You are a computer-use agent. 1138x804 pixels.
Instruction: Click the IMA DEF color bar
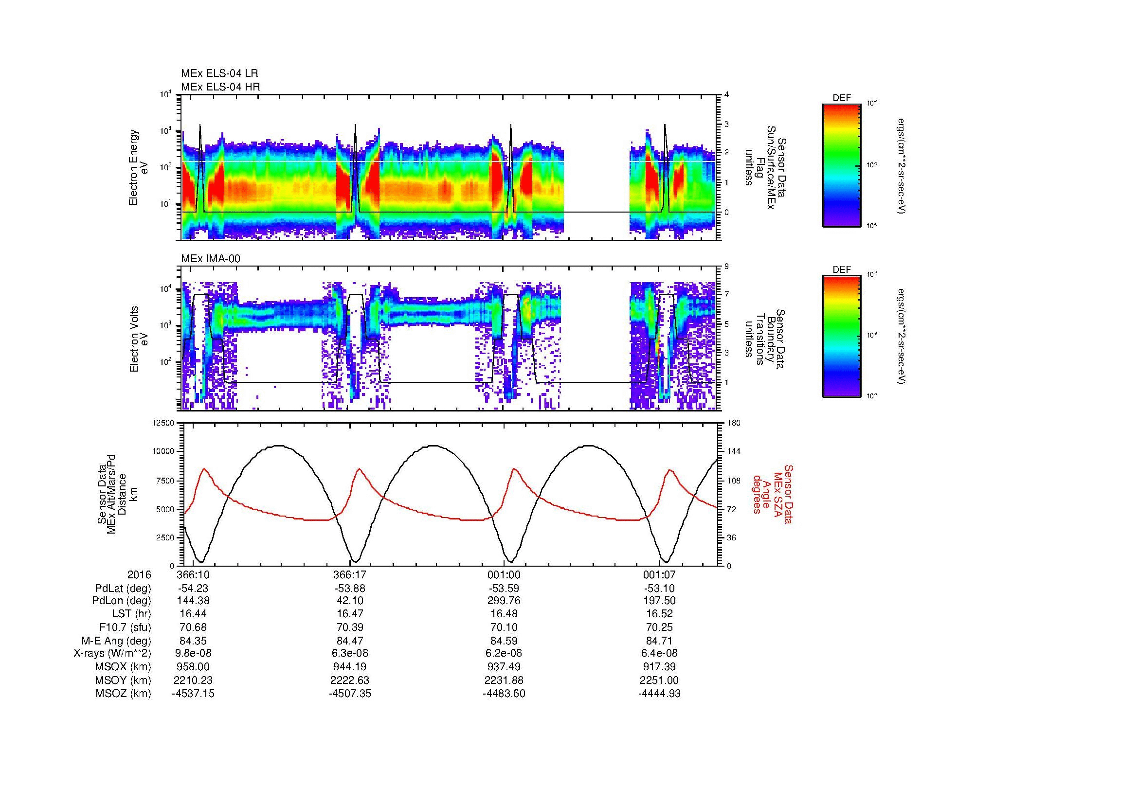[841, 337]
